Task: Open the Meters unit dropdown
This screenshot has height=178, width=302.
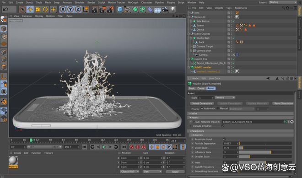Action: pyautogui.click(x=225, y=97)
